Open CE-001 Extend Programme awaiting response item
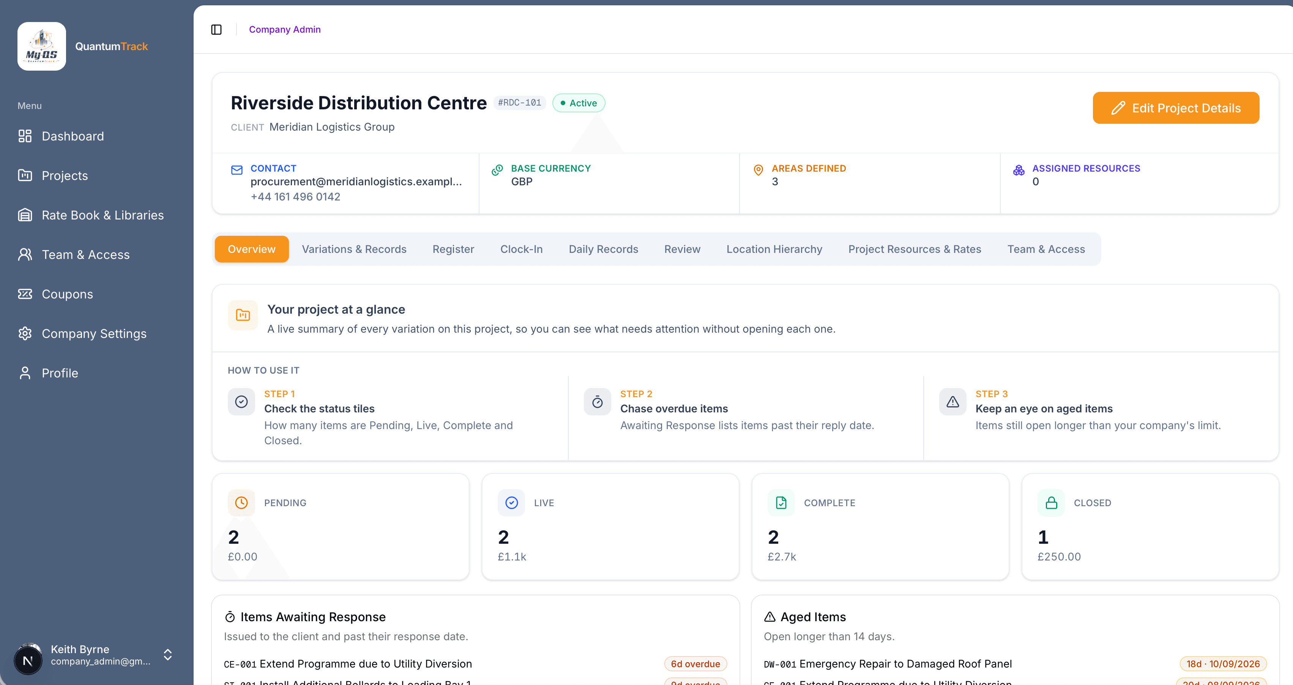The height and width of the screenshot is (685, 1293). pyautogui.click(x=348, y=664)
